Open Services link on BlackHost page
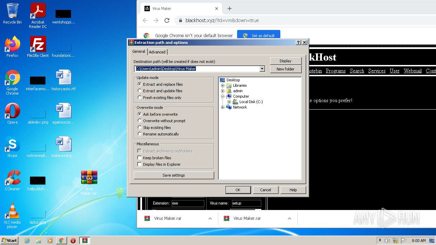Viewport: 436px width, 245px height. 377,71
